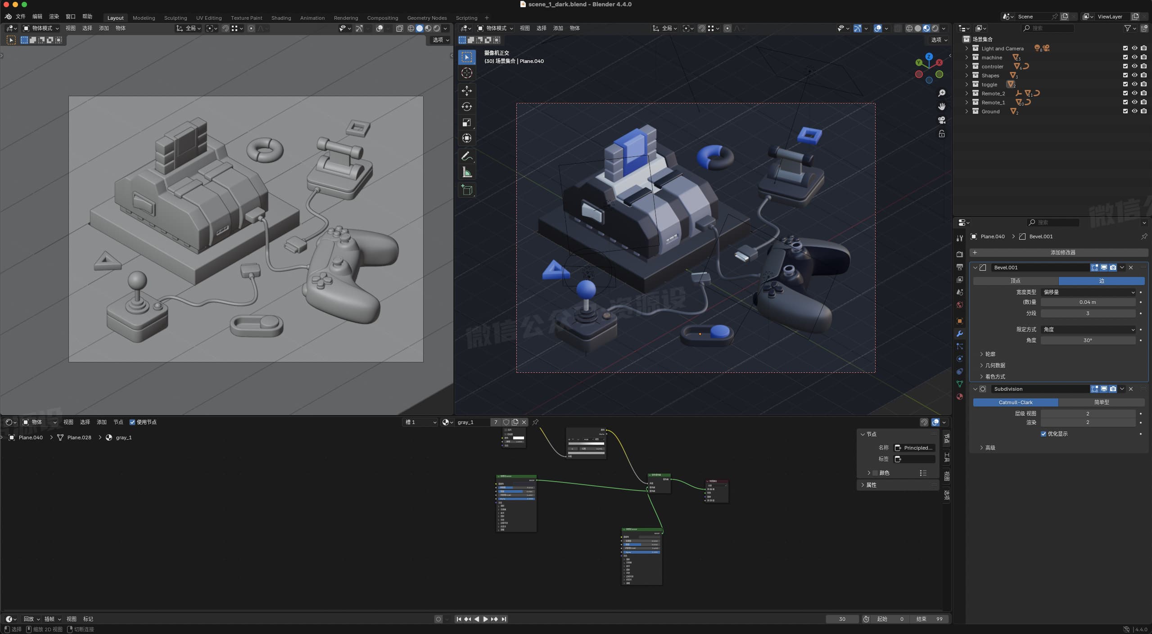Image resolution: width=1152 pixels, height=634 pixels.
Task: Expand the 轮廓 subpanel
Action: pyautogui.click(x=981, y=354)
